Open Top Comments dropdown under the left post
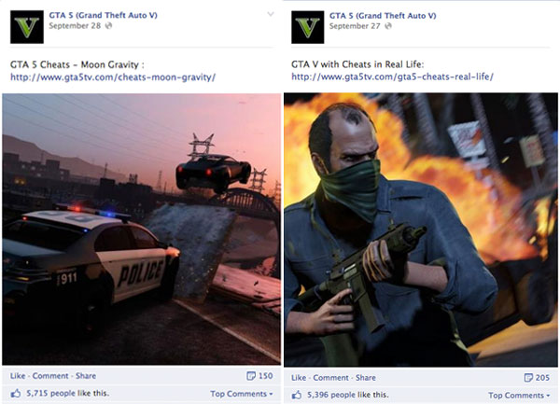This screenshot has height=404, width=560. click(242, 394)
